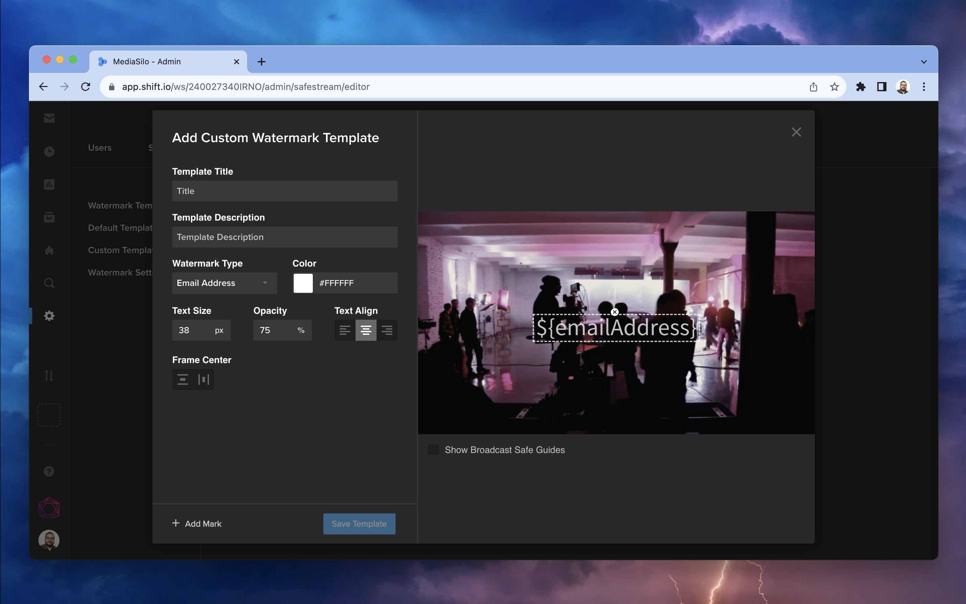The width and height of the screenshot is (966, 604).
Task: Open the Users tab
Action: pyautogui.click(x=100, y=148)
